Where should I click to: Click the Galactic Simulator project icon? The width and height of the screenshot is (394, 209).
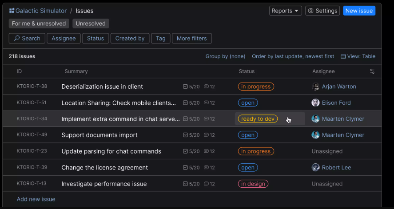point(12,11)
